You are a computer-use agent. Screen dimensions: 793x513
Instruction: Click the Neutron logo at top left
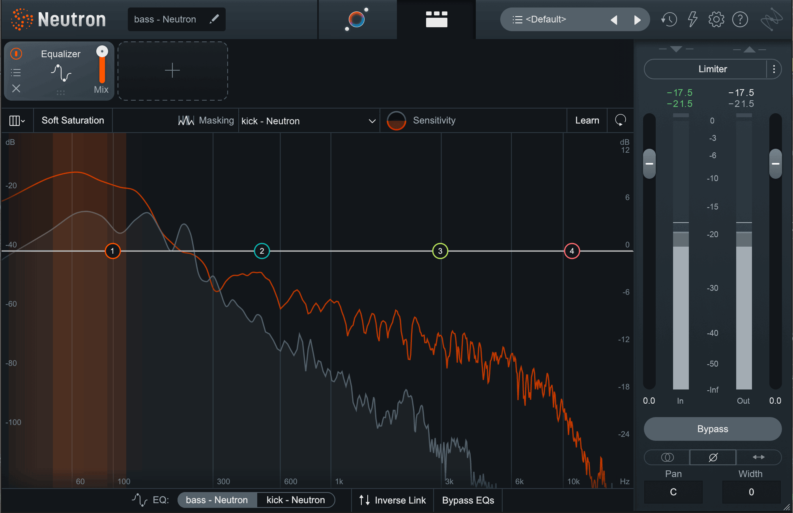[59, 19]
